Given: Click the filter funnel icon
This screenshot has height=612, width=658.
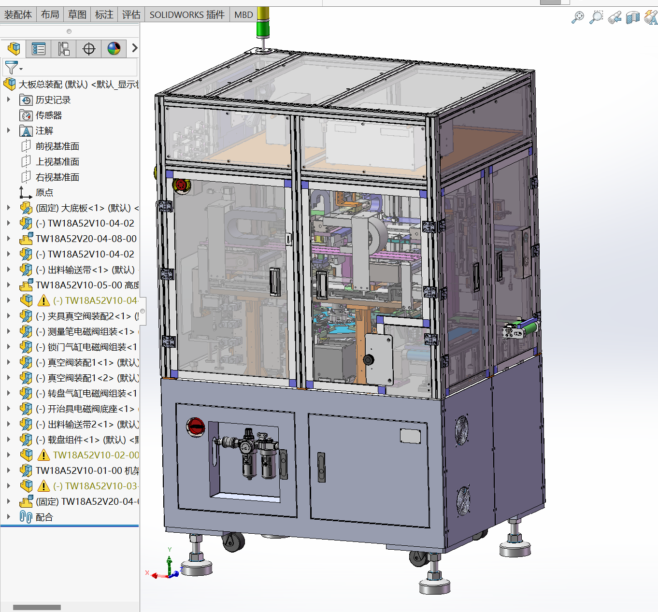Looking at the screenshot, I should click(11, 68).
